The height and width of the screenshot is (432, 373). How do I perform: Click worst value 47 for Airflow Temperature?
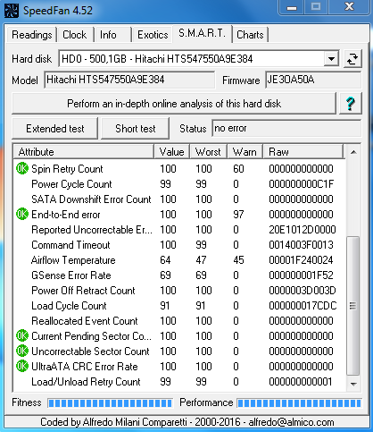tap(201, 260)
